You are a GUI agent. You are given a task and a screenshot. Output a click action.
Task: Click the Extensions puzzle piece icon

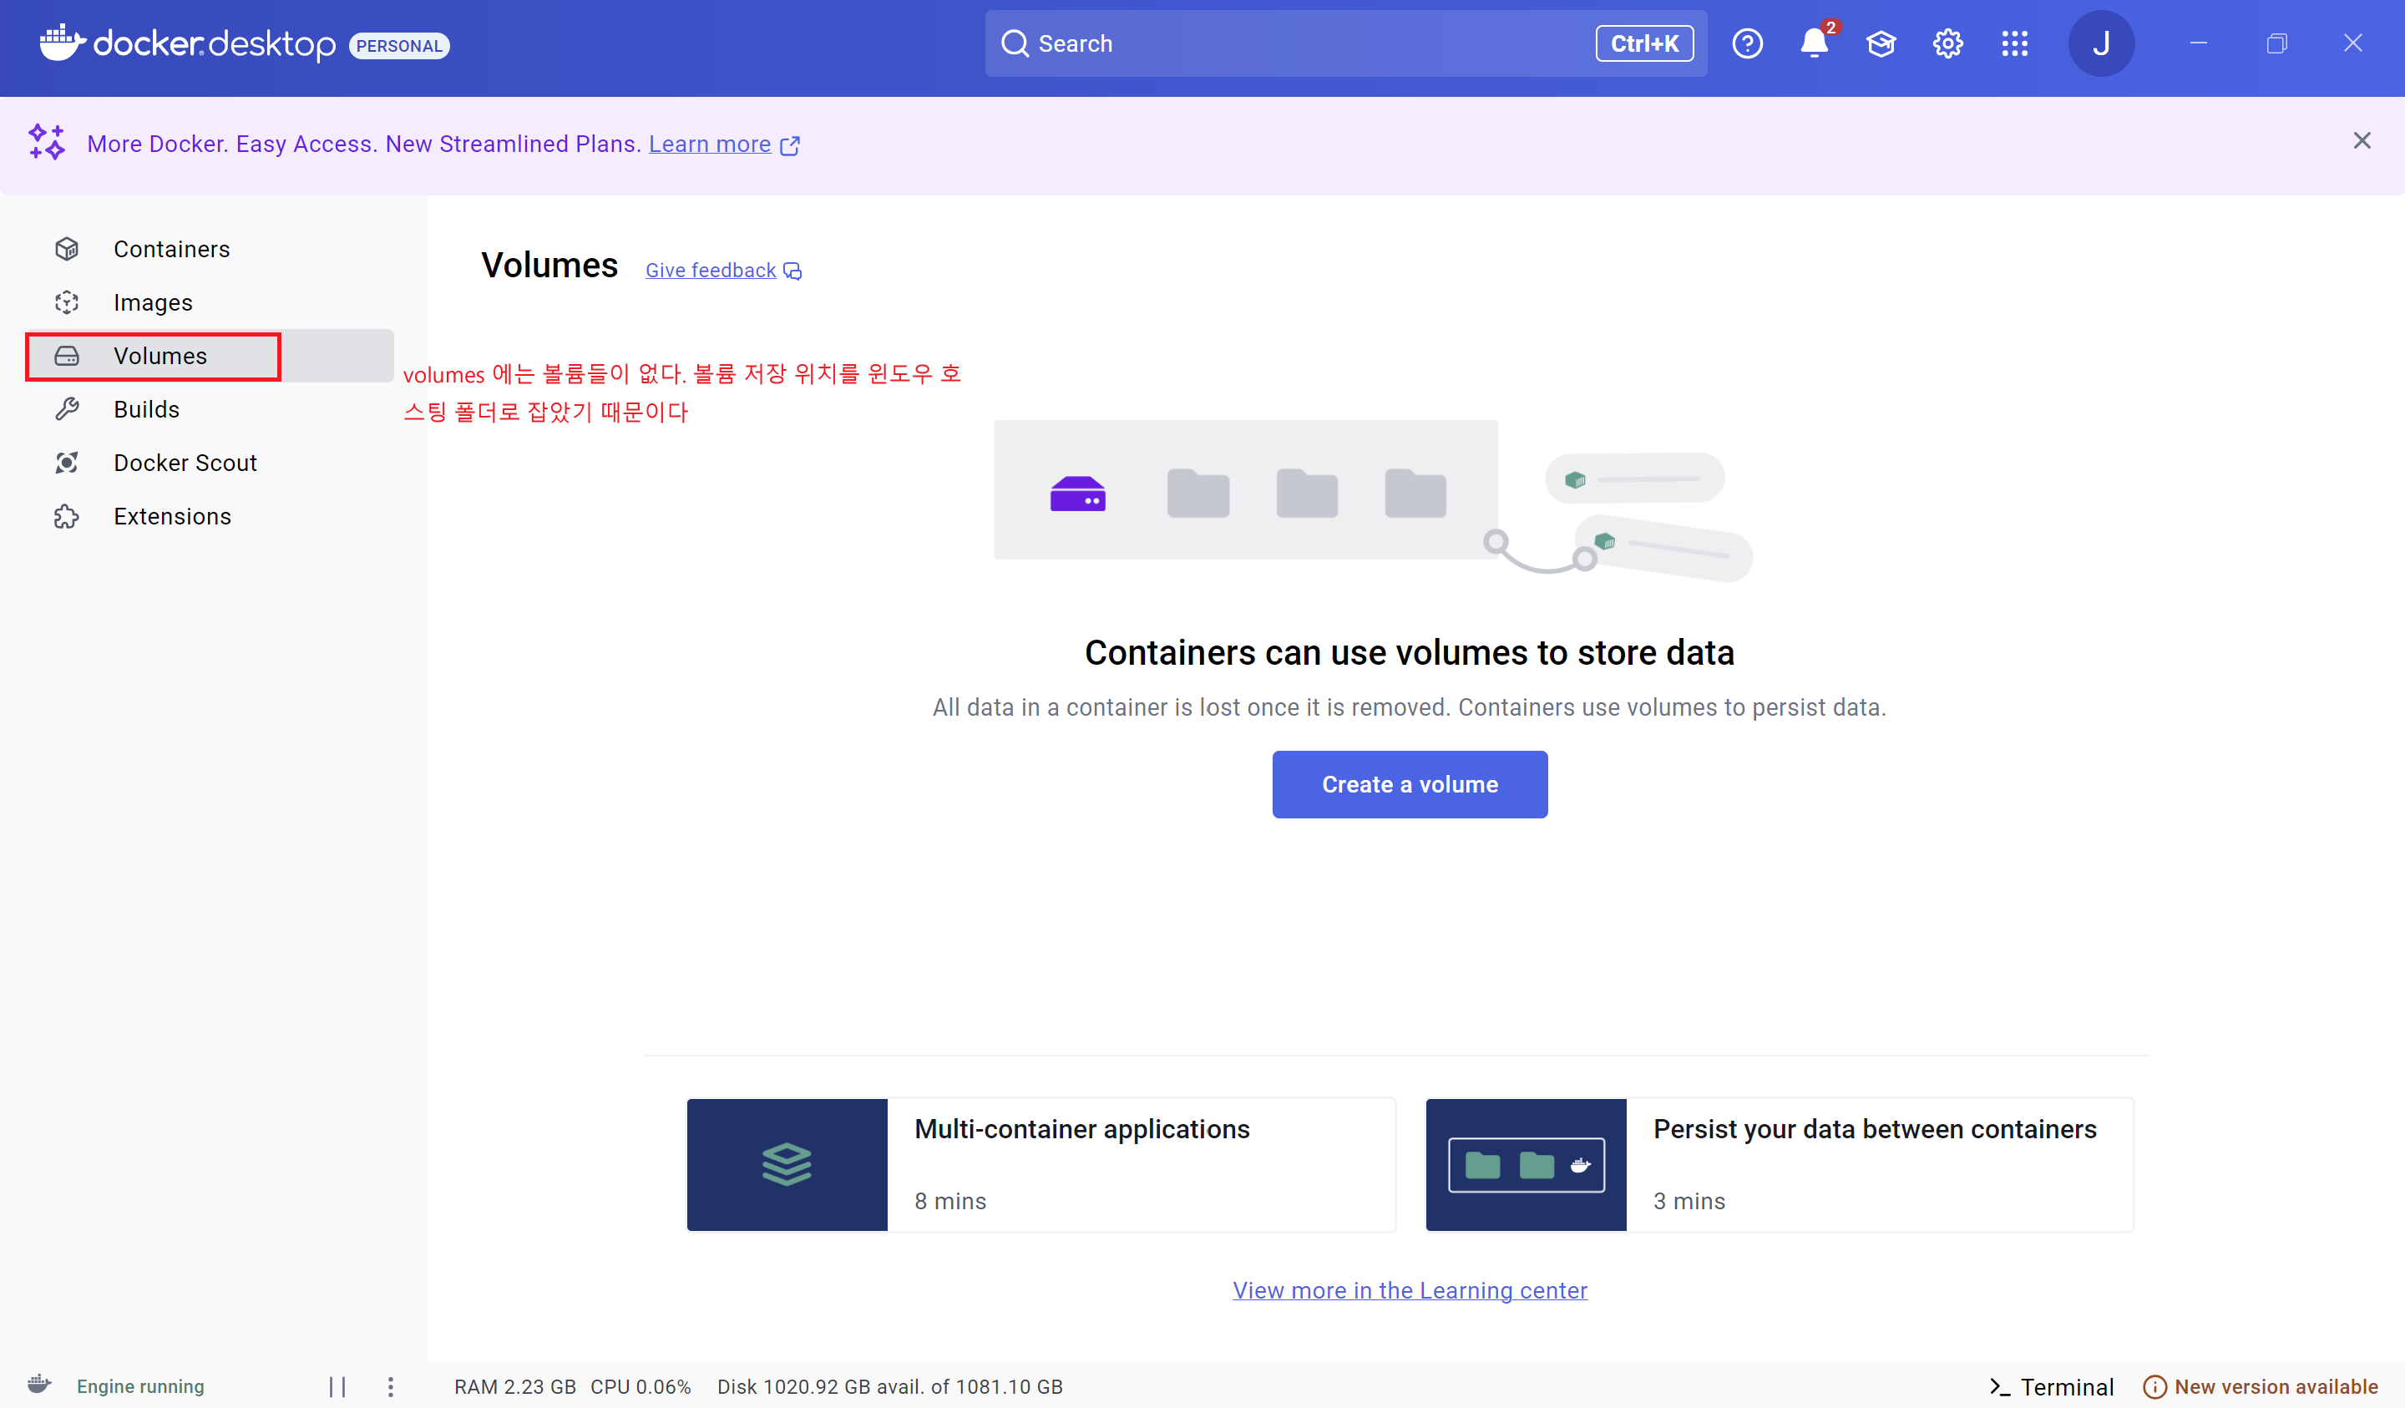67,516
